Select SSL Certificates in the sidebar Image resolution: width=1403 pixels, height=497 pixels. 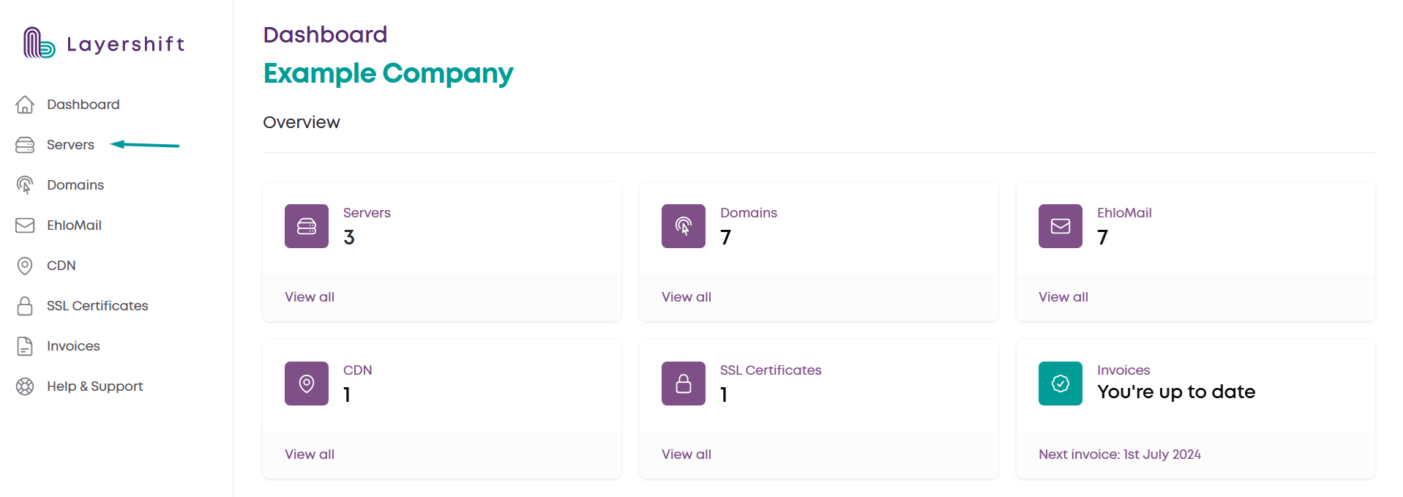click(97, 306)
